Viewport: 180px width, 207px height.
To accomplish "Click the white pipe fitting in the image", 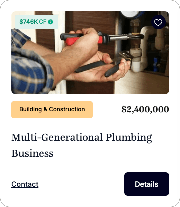I will point(139,60).
